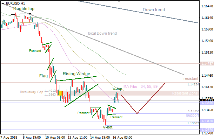Select the 'local Down trend' label
This screenshot has width=214, height=140.
click(102, 34)
